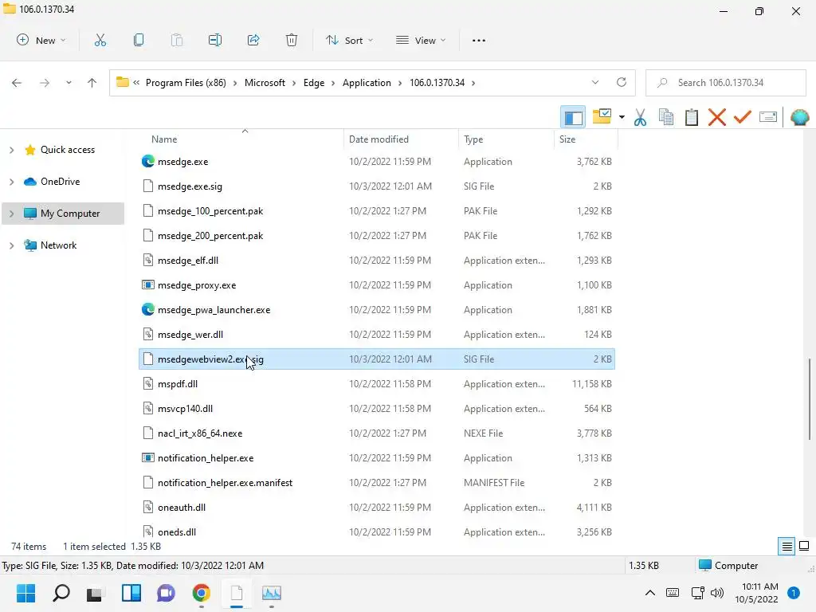Expand the address bar history dropdown
The height and width of the screenshot is (612, 816).
[595, 82]
